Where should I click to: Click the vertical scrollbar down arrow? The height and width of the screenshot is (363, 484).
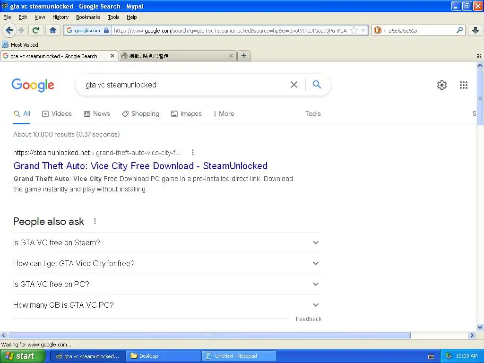480,327
